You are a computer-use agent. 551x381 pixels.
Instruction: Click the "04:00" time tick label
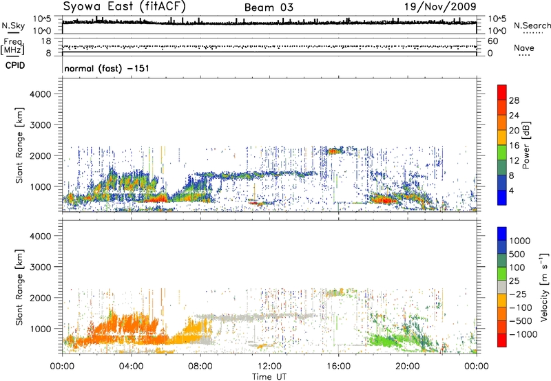tap(131, 367)
